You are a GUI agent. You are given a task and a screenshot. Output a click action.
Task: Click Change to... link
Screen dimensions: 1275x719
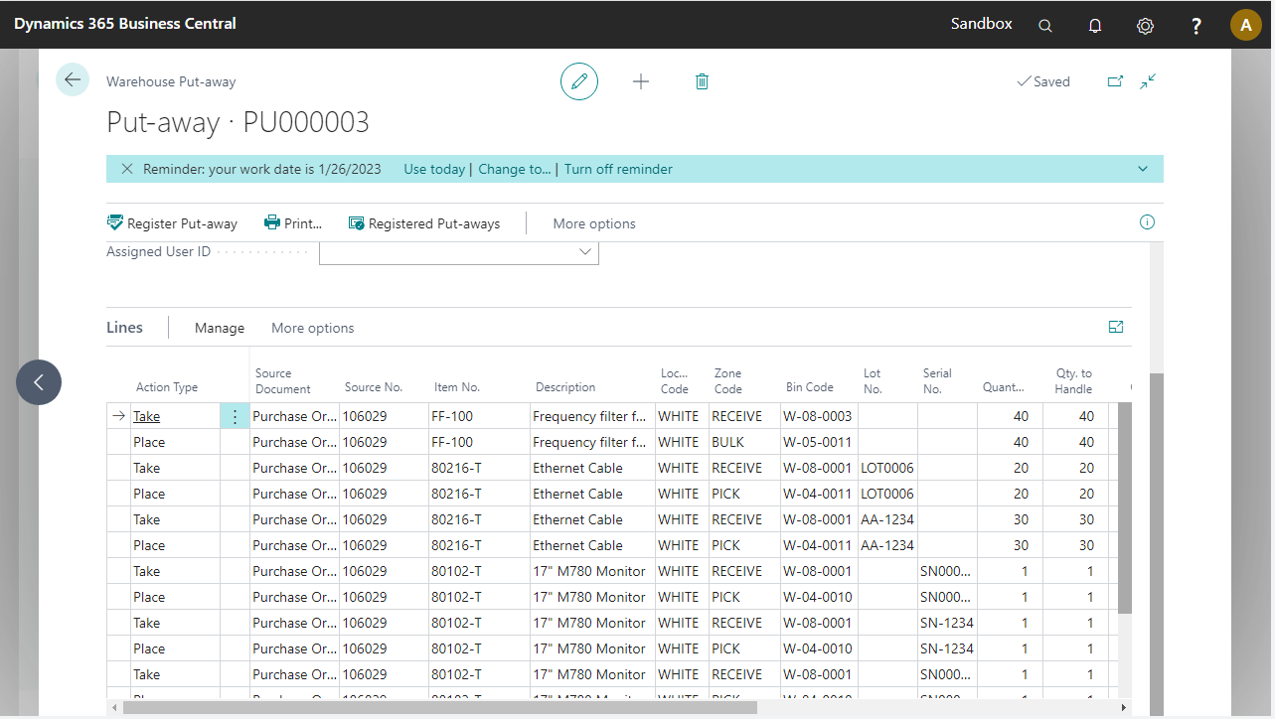point(515,169)
